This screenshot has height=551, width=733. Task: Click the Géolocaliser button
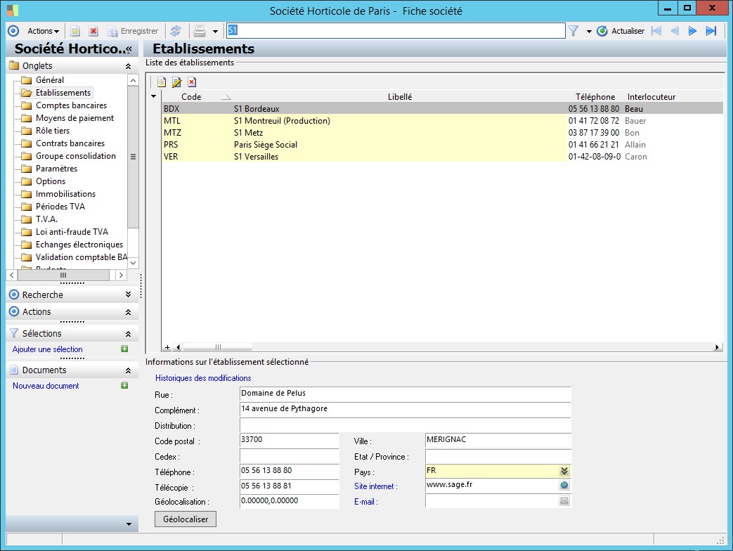186,519
